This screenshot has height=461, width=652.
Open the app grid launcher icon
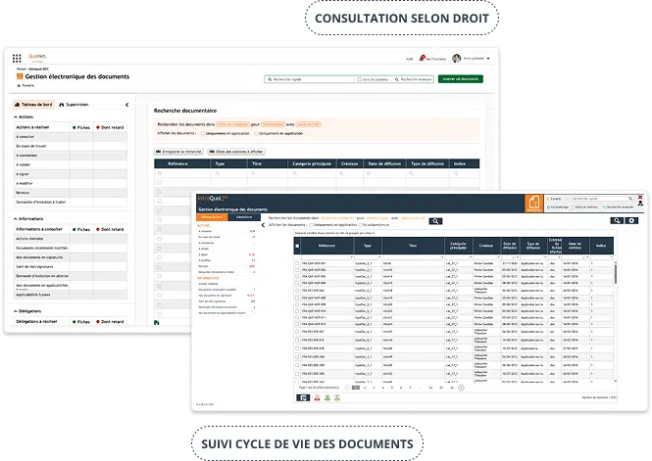point(17,58)
